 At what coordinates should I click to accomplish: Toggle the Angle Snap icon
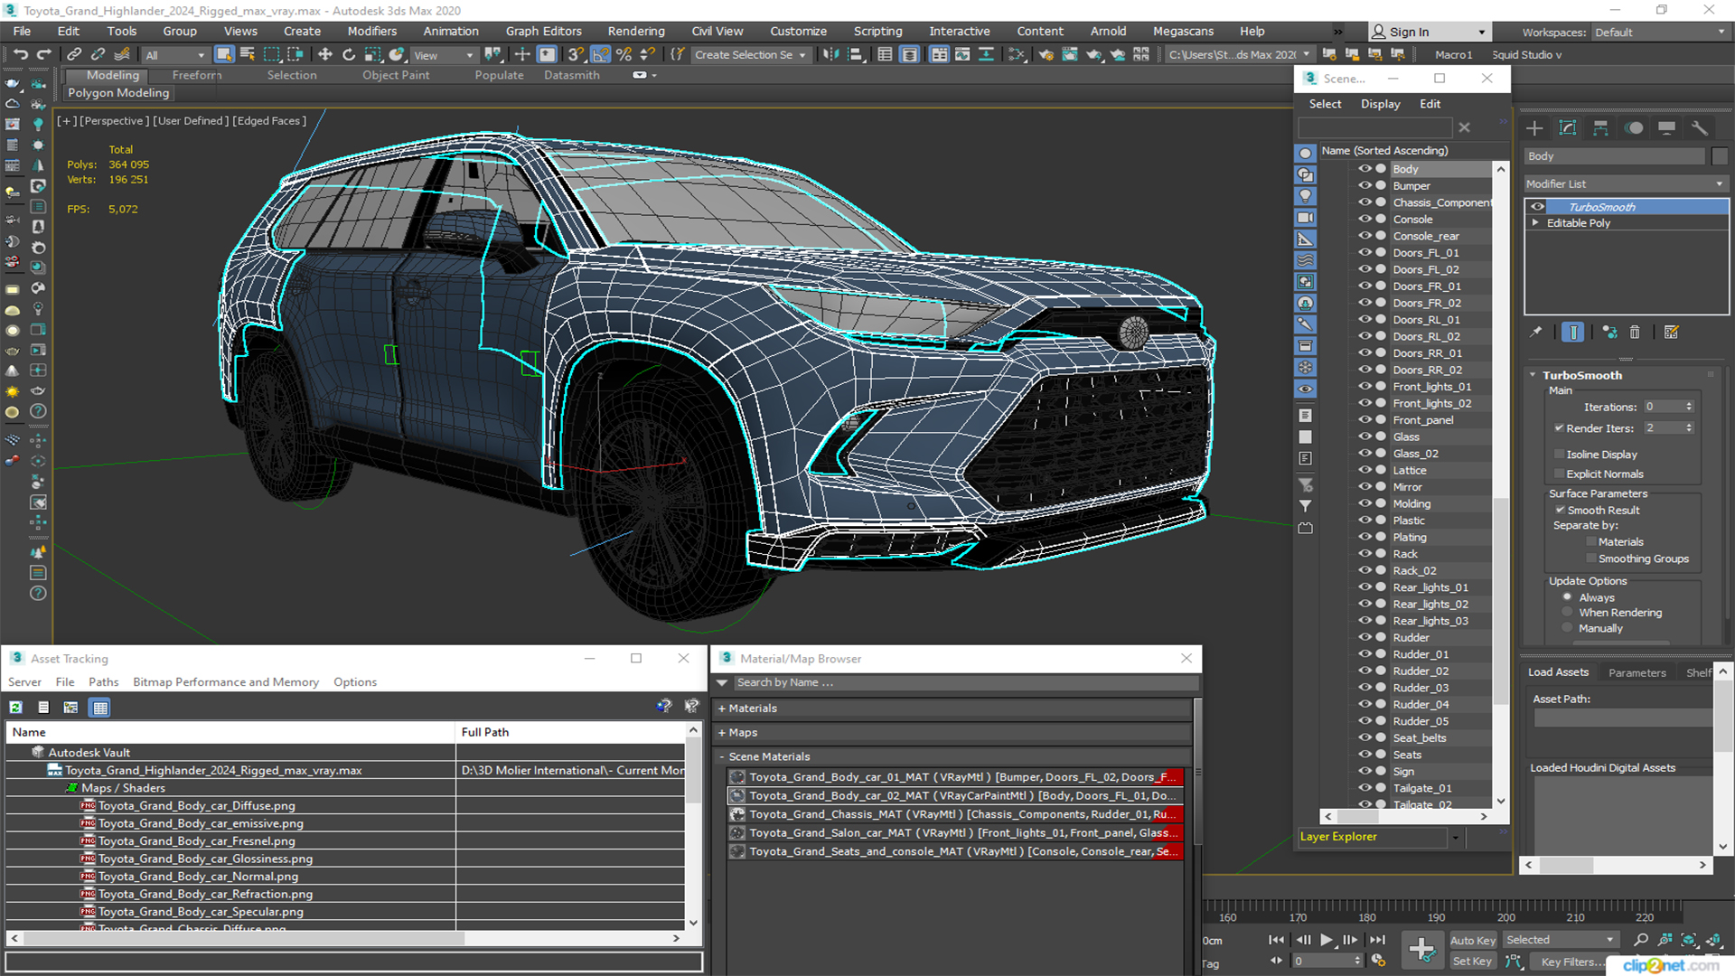pos(600,55)
